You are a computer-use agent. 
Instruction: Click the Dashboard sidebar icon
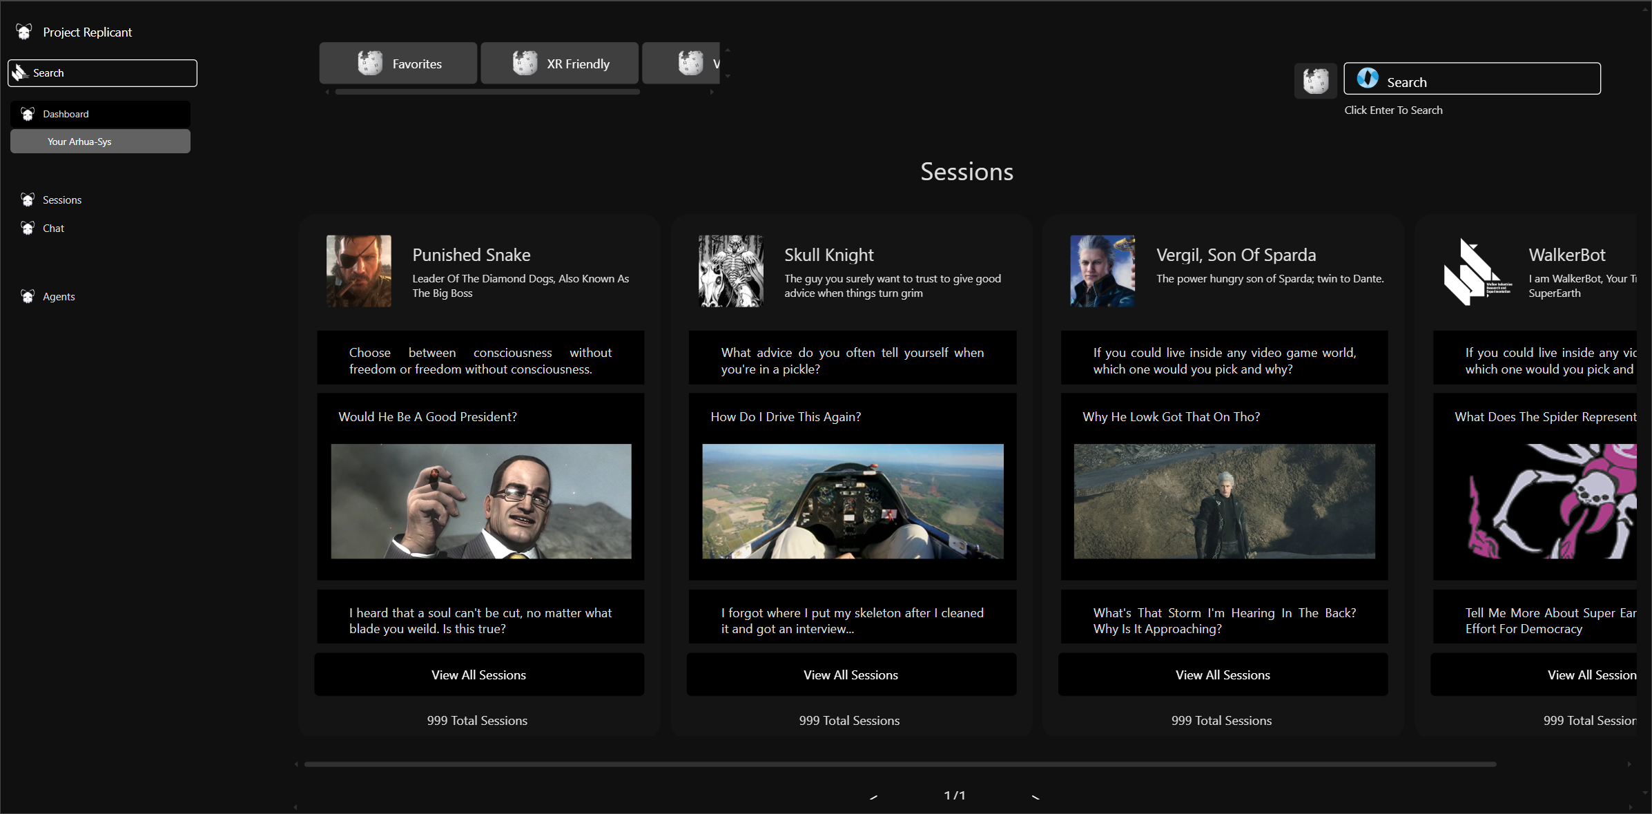click(28, 114)
